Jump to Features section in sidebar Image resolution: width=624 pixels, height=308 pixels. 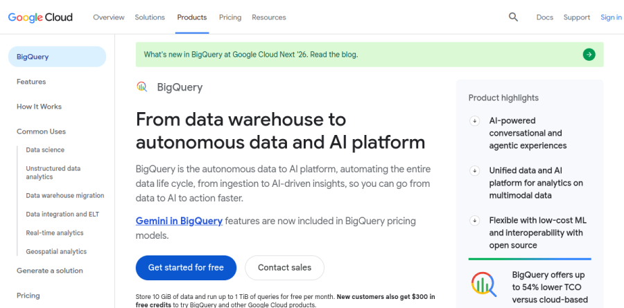31,82
